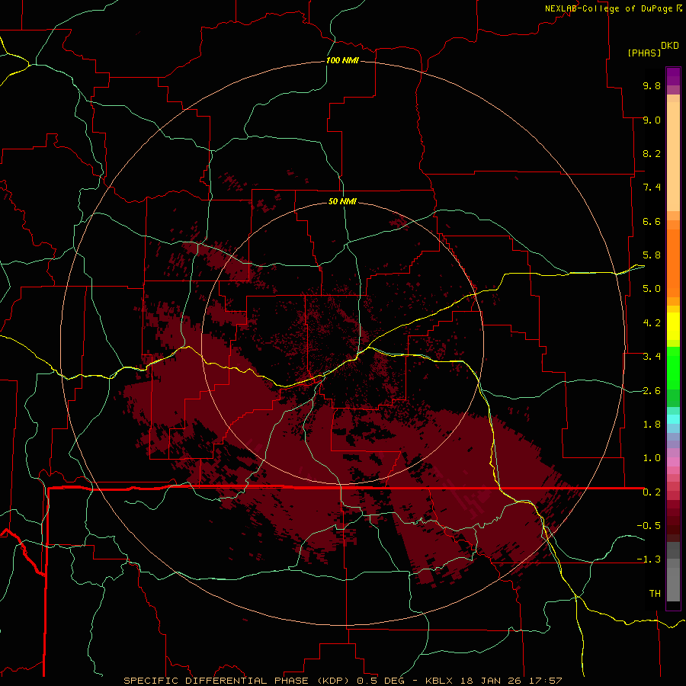Click the 3.4 scale value
Image resolution: width=686 pixels, height=686 pixels.
(x=652, y=357)
